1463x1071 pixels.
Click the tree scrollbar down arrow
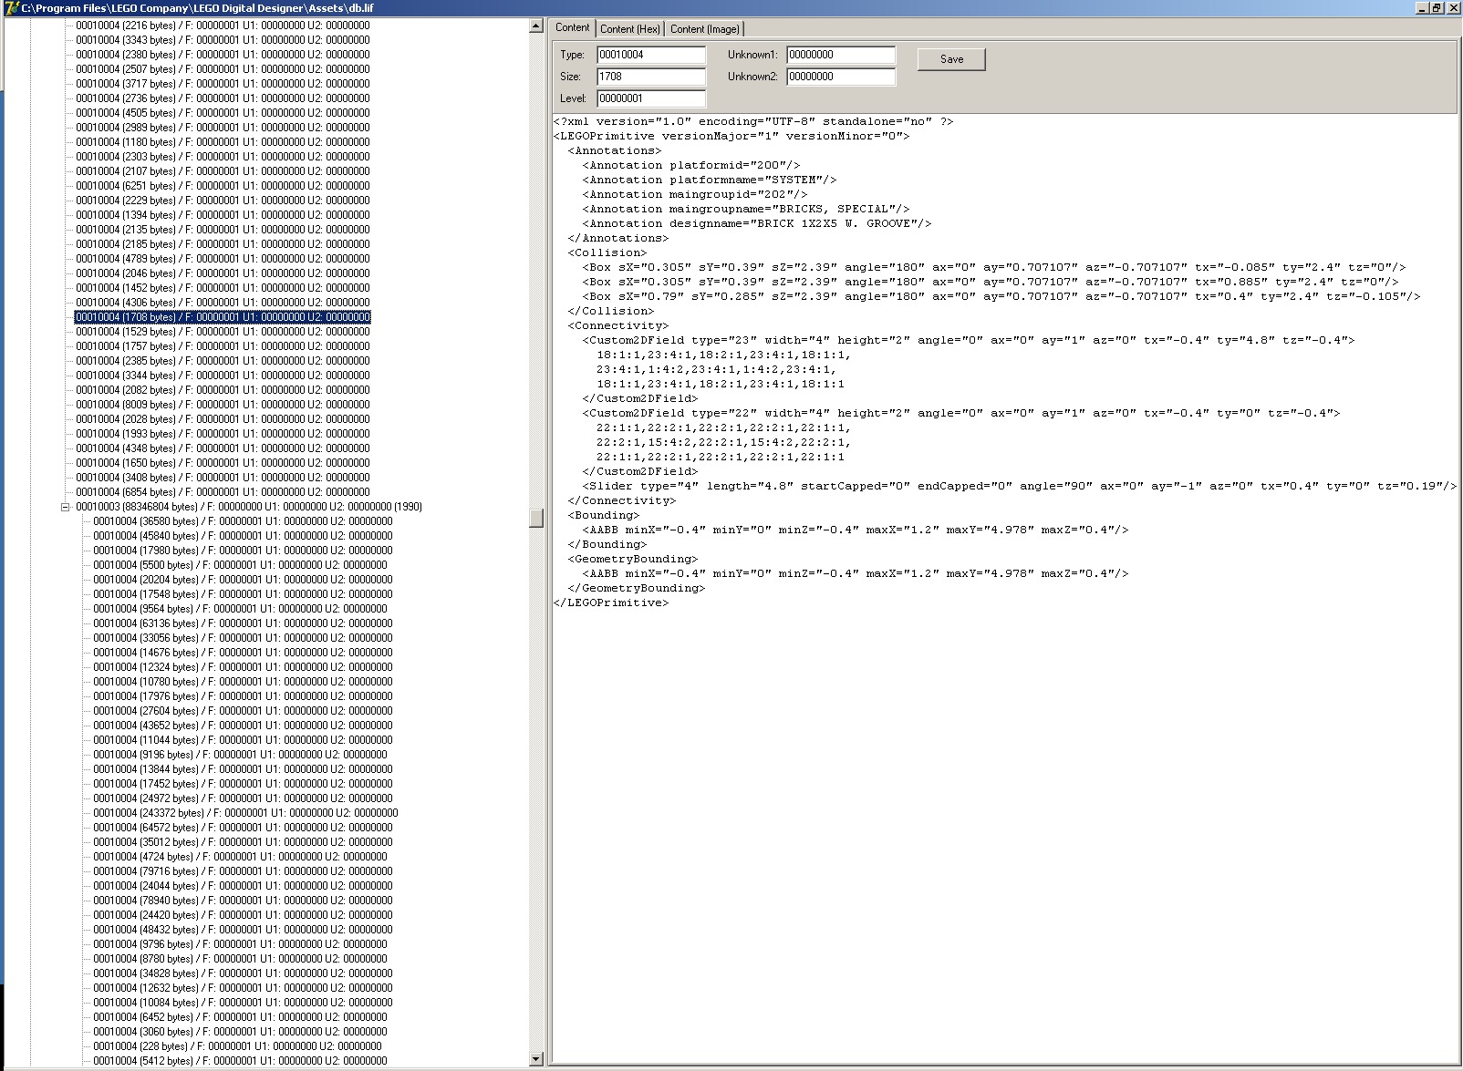coord(536,1059)
